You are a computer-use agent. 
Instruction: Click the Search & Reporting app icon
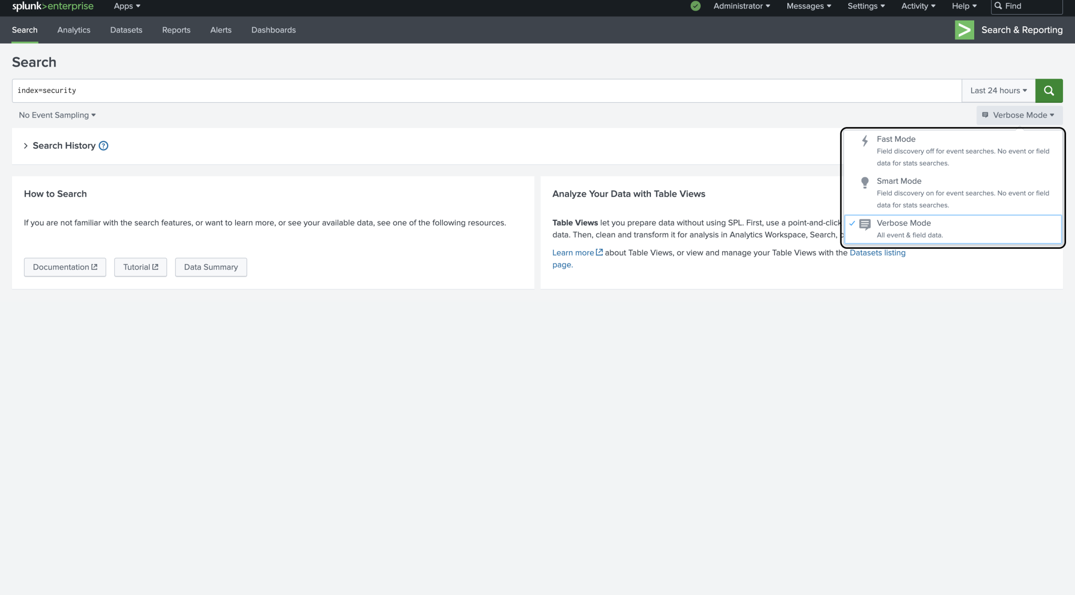tap(964, 30)
